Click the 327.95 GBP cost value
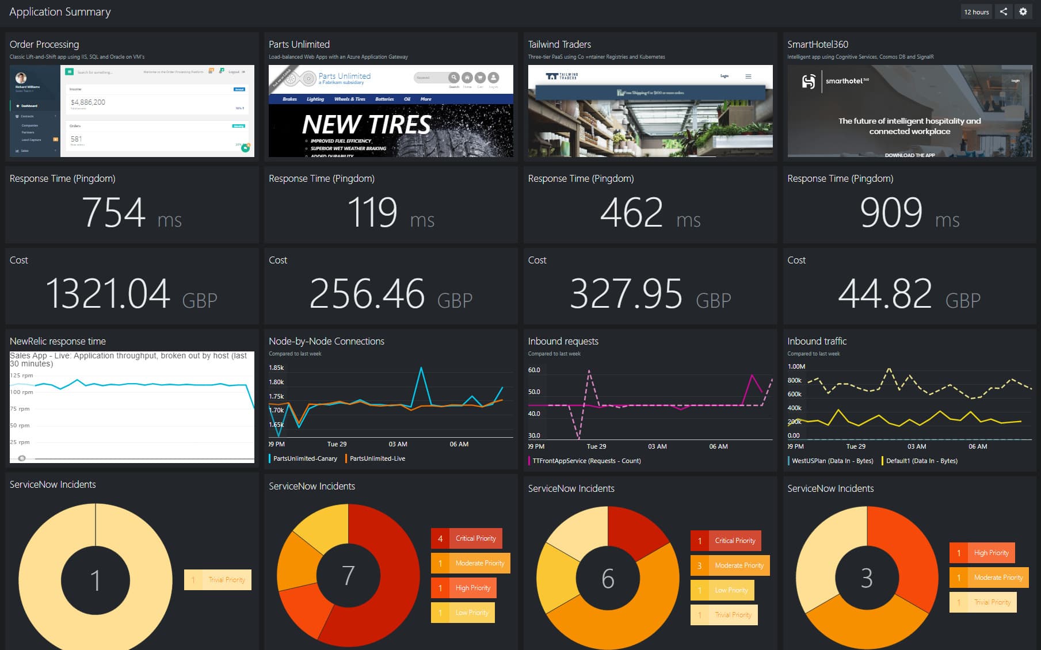1041x650 pixels. click(650, 294)
